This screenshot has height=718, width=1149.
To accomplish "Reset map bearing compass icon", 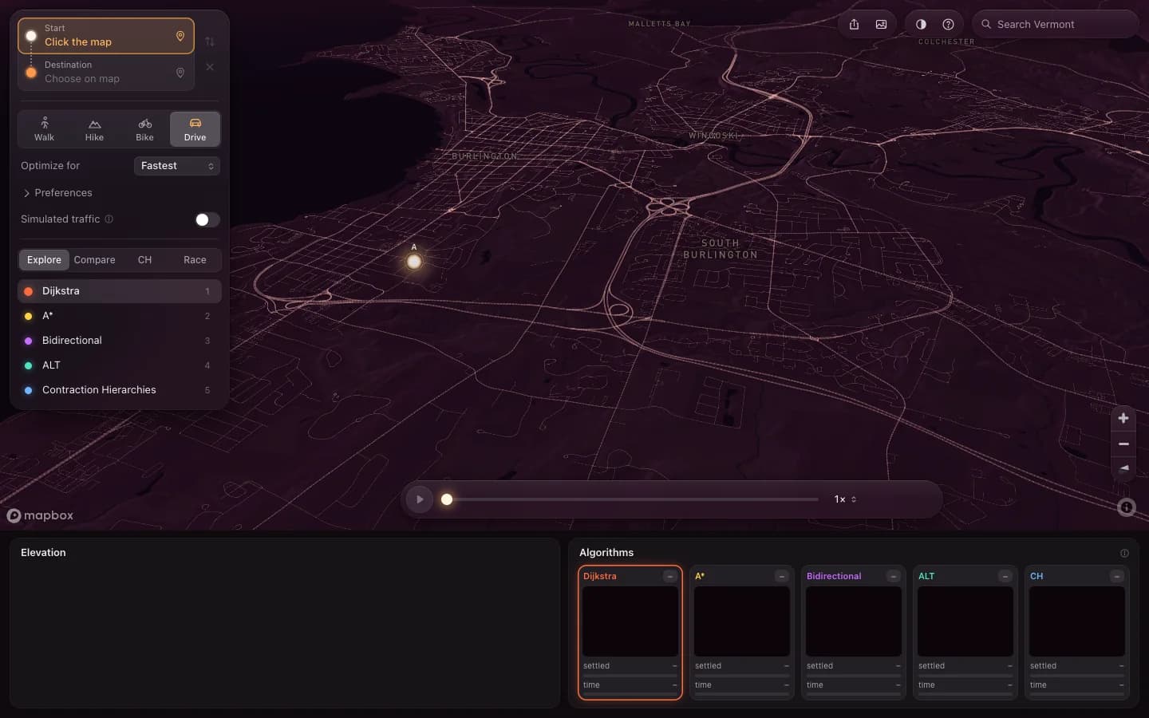I will [1123, 468].
